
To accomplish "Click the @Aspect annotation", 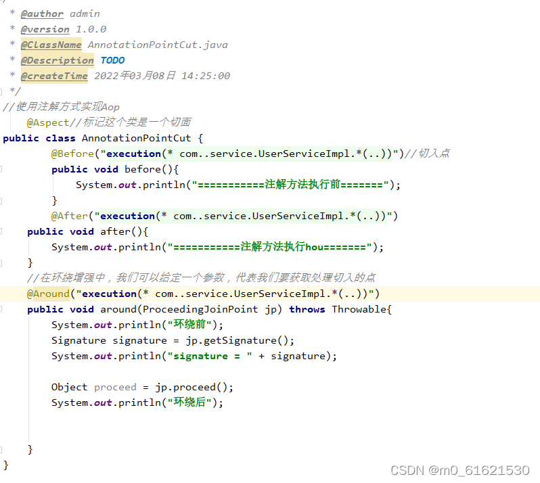I will pyautogui.click(x=48, y=122).
